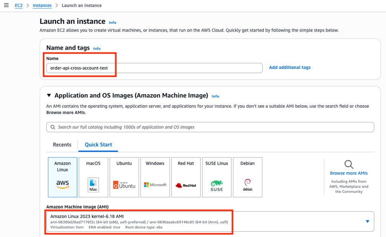
Task: Click the 'Windows' tile label
Action: tap(155, 164)
